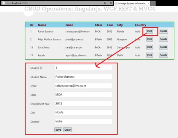
Task: Click the ID 13 cell
Action: (31, 47)
